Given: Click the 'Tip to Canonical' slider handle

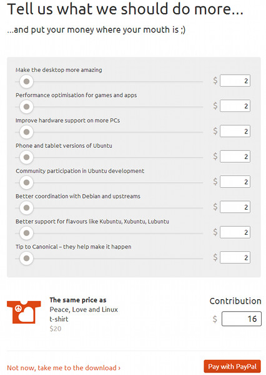Looking at the screenshot, I should [26, 259].
